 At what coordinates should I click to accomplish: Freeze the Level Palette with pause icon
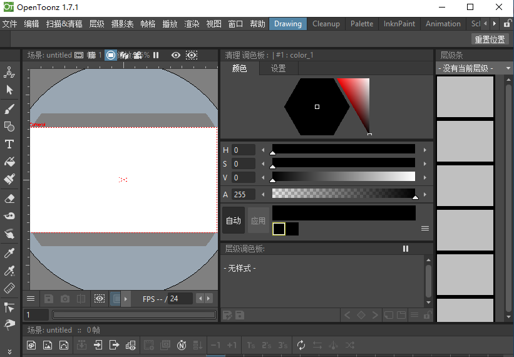(x=406, y=249)
